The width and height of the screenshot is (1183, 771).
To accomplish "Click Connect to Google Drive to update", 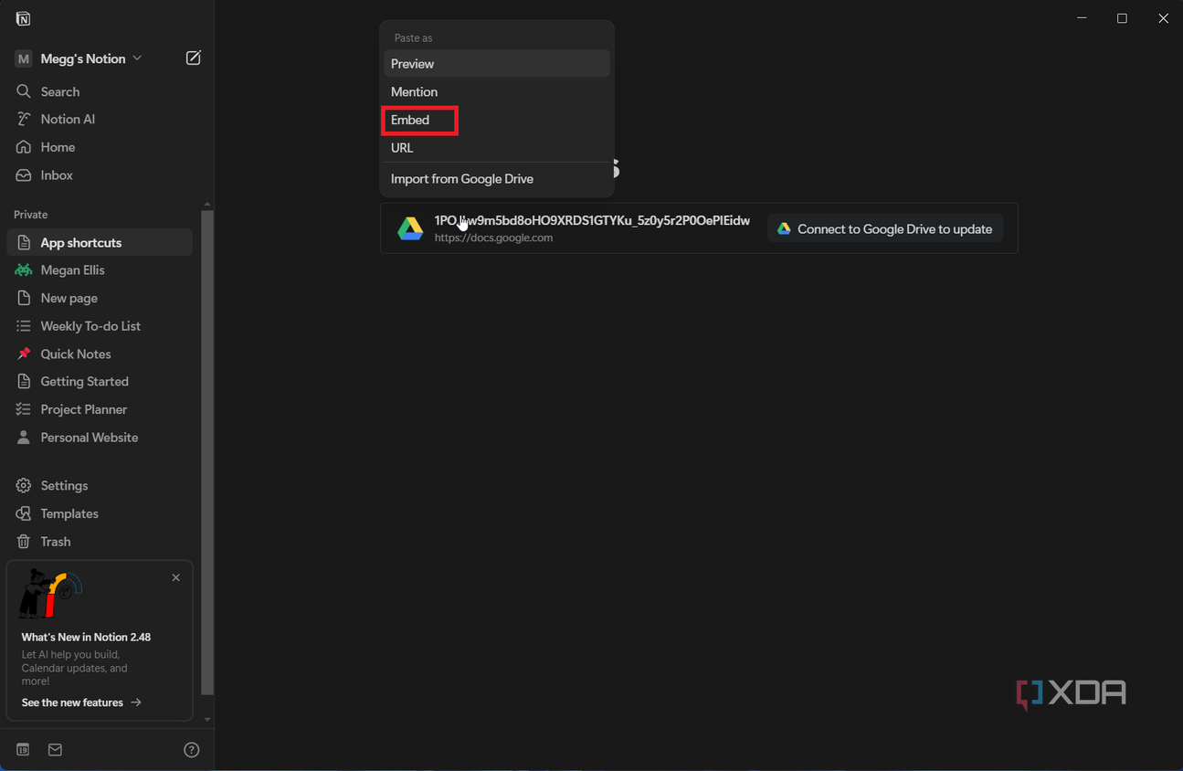I will click(885, 229).
